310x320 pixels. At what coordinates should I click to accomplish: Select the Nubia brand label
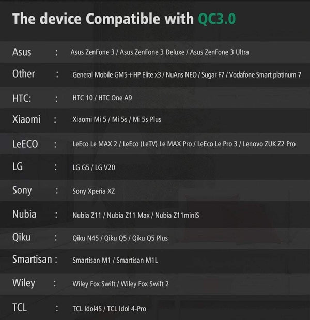tap(24, 214)
